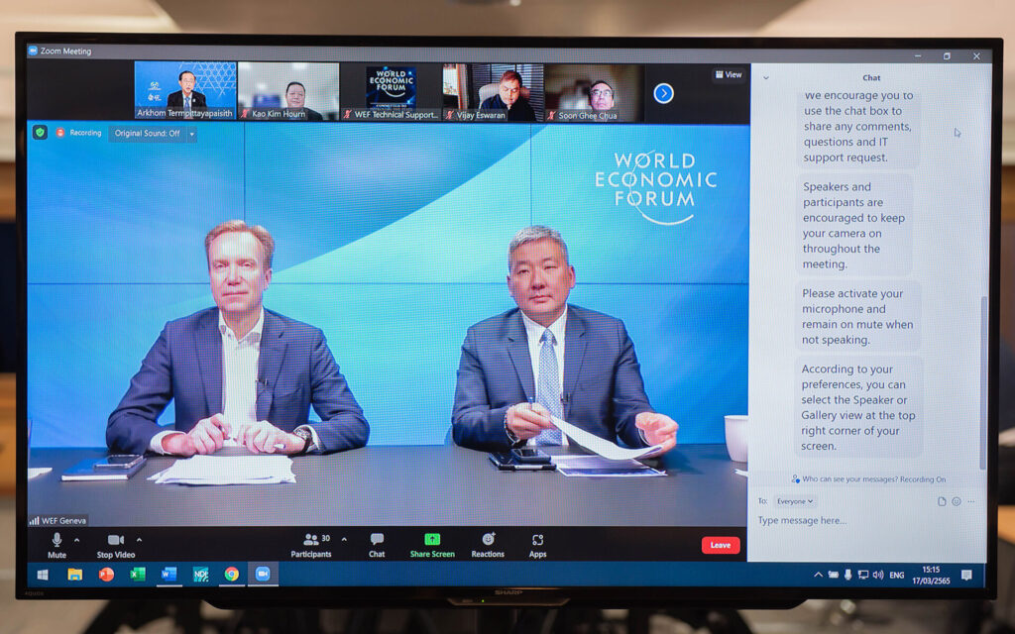Click the Chat icon in meeting toolbar
The image size is (1015, 634).
(x=377, y=544)
